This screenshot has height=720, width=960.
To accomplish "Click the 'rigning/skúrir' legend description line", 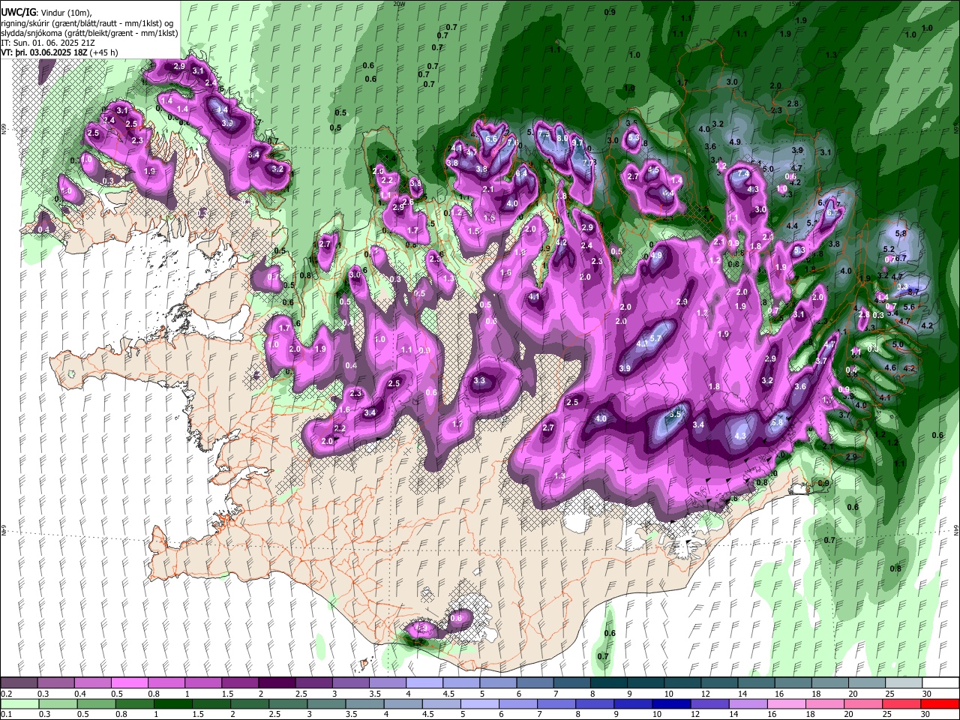I will 88,23.
